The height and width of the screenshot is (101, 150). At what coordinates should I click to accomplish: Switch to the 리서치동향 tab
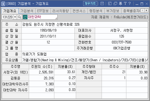click(x=61, y=11)
